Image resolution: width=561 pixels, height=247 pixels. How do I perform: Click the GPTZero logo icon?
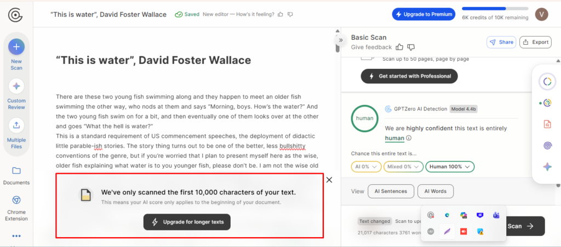[15, 15]
